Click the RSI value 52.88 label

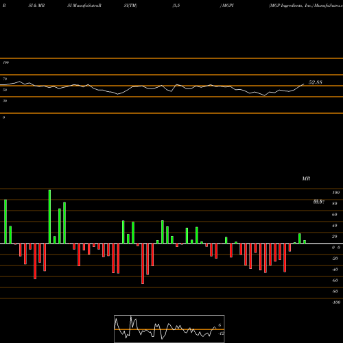point(316,82)
